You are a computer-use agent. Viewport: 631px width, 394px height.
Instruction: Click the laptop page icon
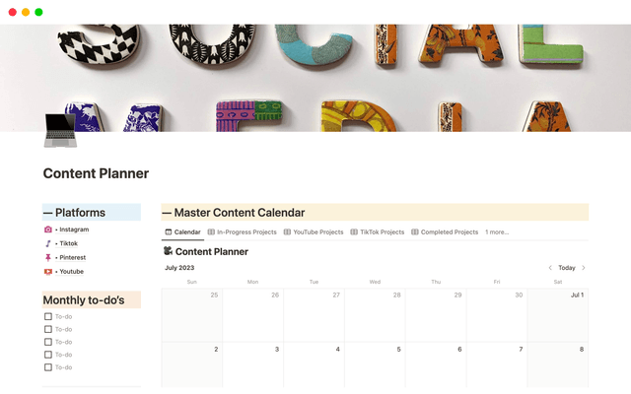60,130
